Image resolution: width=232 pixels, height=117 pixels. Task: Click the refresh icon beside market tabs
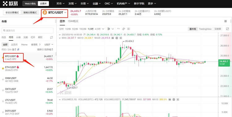[x=51, y=37]
